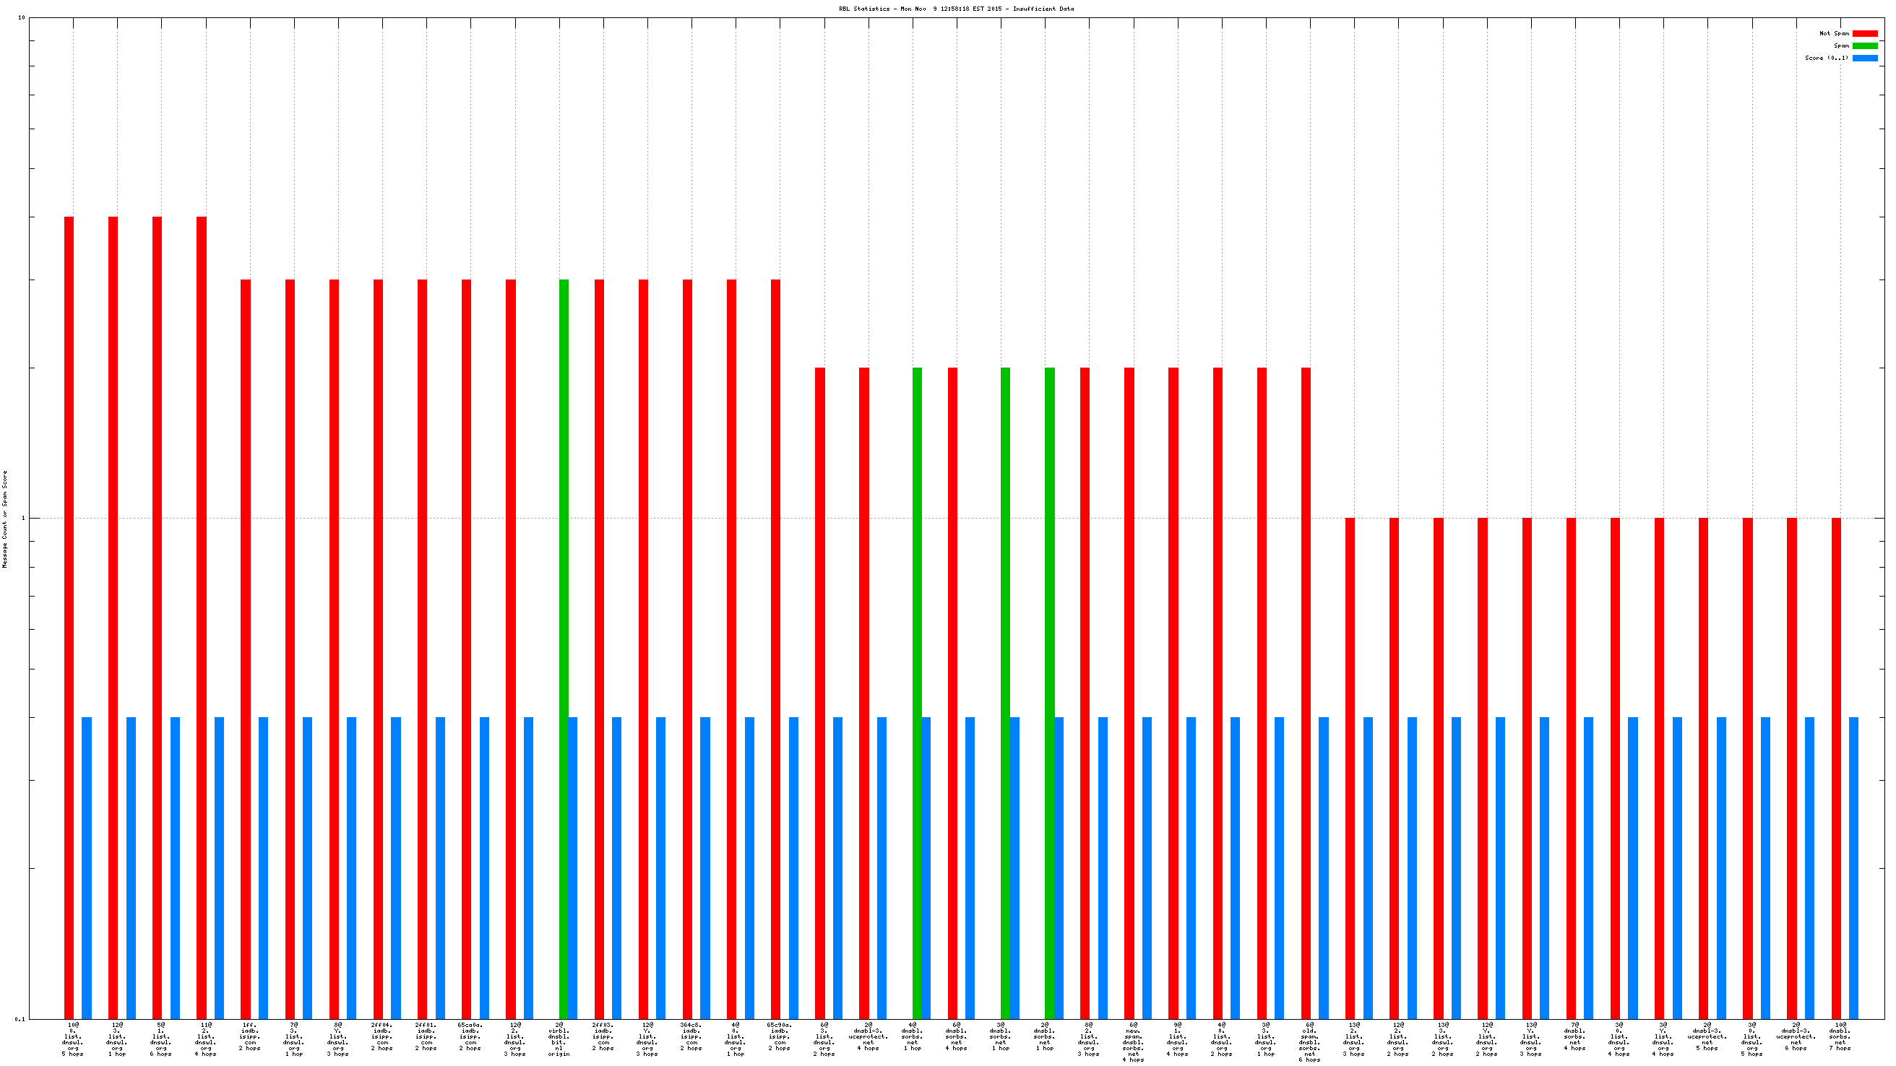
Task: Click the blue score bar for 5@ 1.list.dnswl.org
Action: [175, 868]
